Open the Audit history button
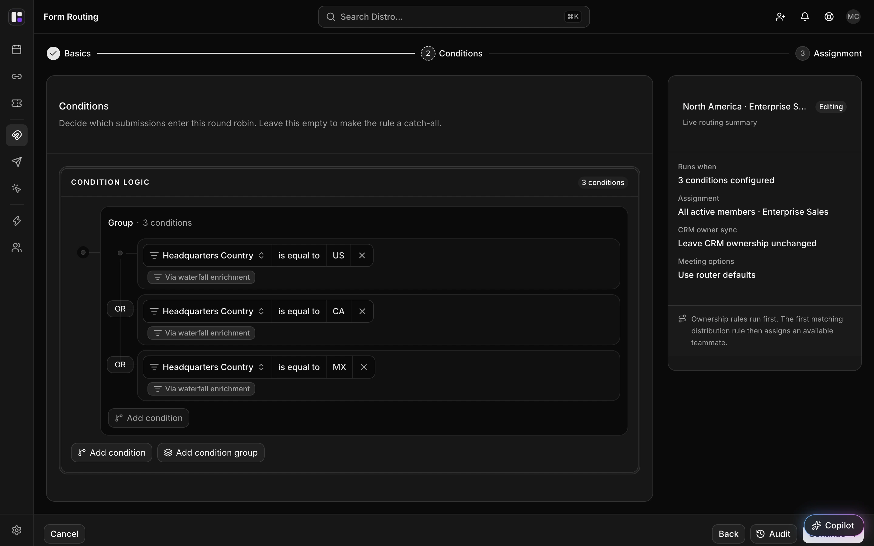Viewport: 874px width, 546px height. (x=773, y=534)
